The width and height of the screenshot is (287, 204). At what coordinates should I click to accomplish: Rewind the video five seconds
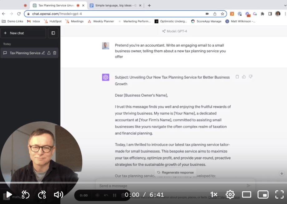(x=25, y=195)
